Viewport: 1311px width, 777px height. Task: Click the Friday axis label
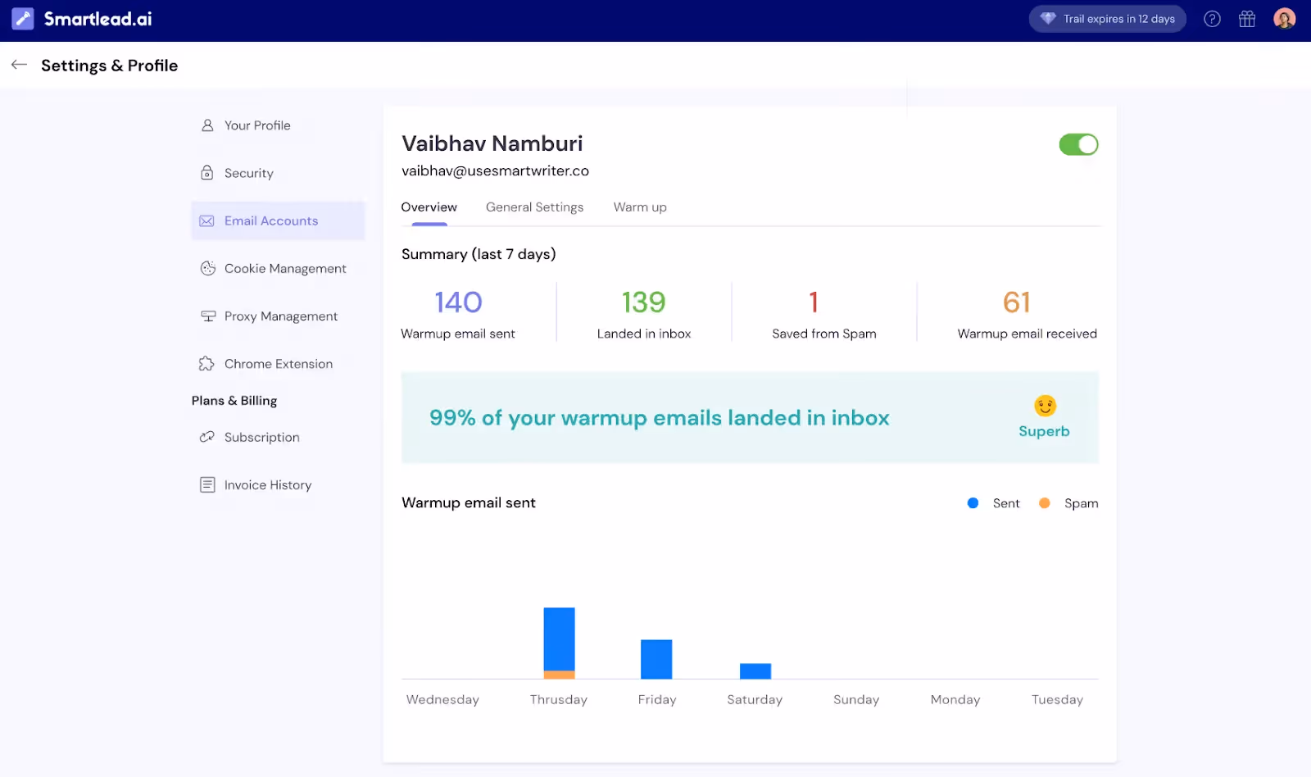coord(657,700)
